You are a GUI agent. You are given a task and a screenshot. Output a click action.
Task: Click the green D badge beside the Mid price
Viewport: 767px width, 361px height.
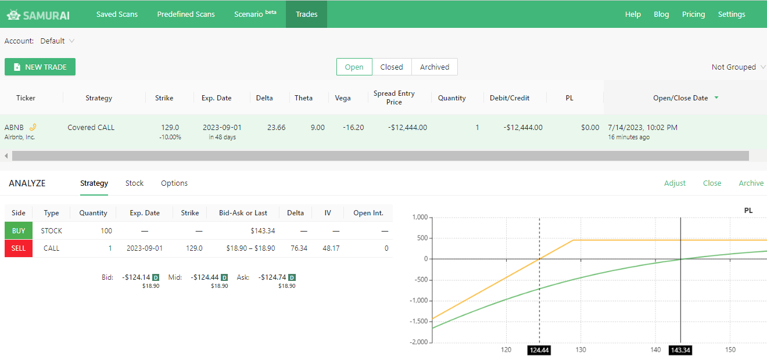click(x=223, y=277)
